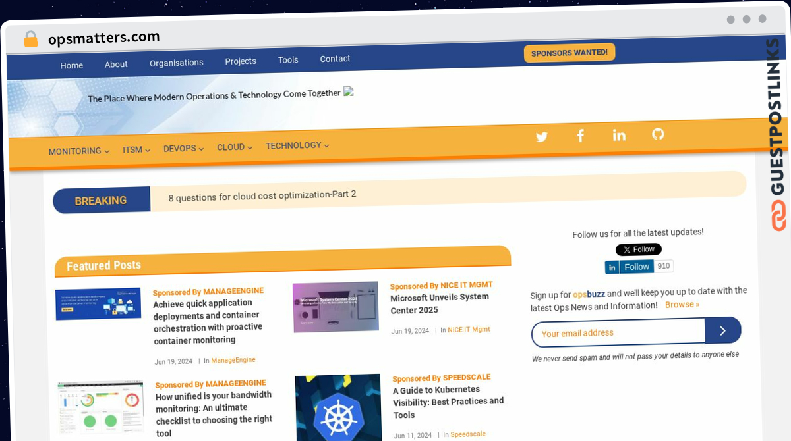This screenshot has height=441, width=791.
Task: Click the BREAKING label
Action: pyautogui.click(x=100, y=201)
